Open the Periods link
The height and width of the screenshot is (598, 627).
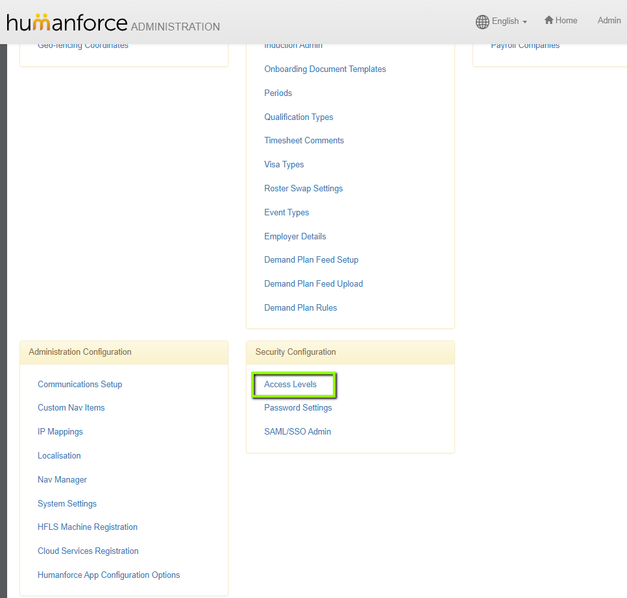(278, 93)
